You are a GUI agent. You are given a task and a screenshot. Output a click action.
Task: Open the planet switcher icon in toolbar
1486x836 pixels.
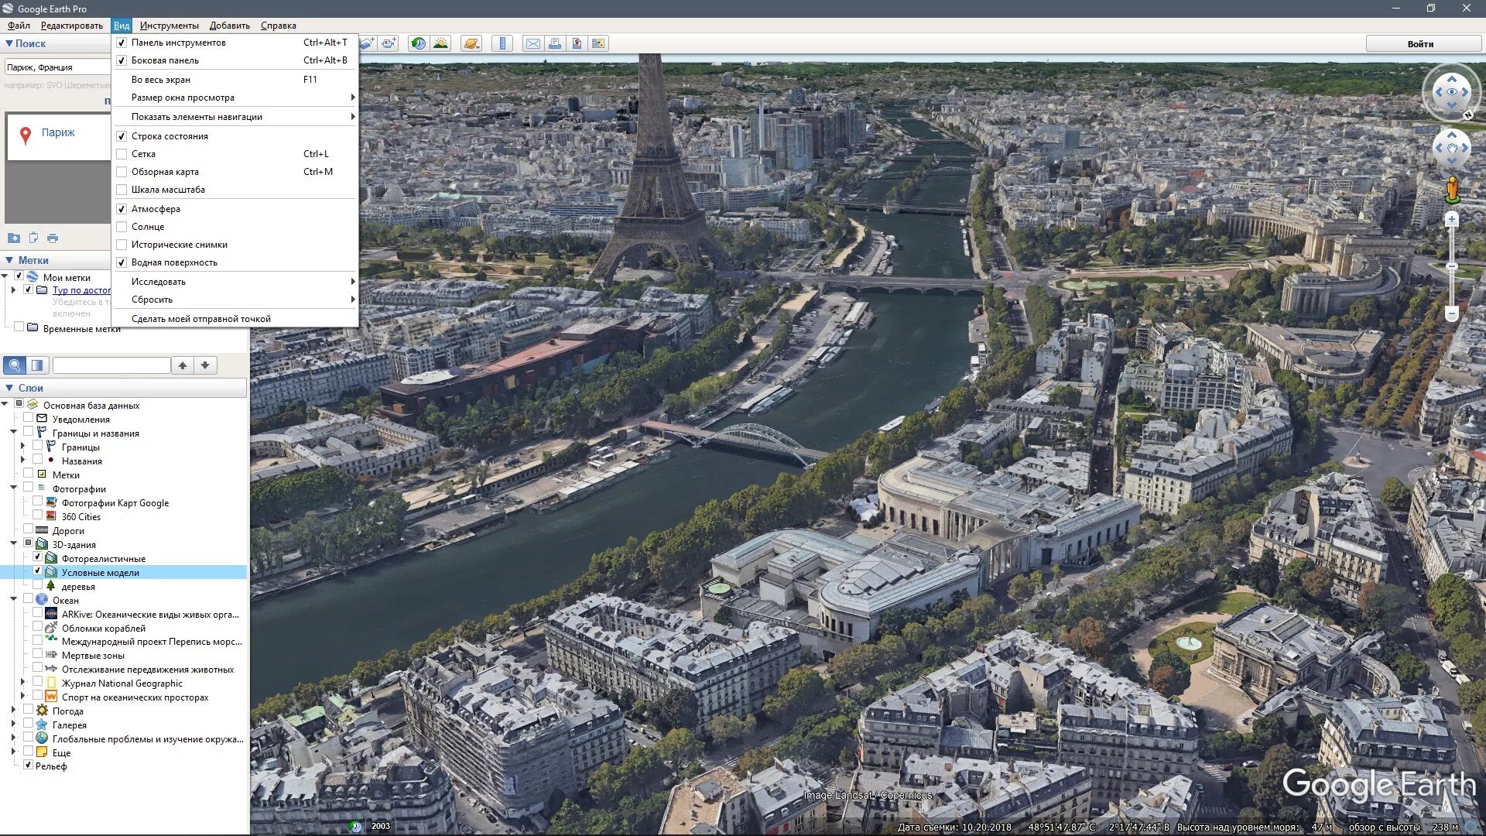tap(471, 43)
